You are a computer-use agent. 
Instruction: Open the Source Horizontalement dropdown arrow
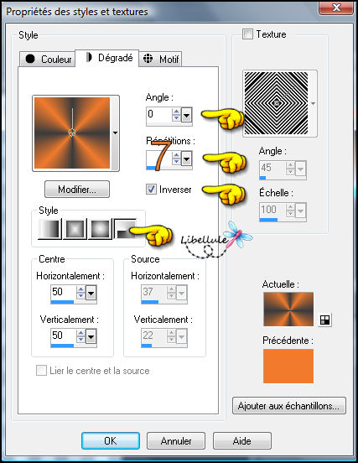181,294
